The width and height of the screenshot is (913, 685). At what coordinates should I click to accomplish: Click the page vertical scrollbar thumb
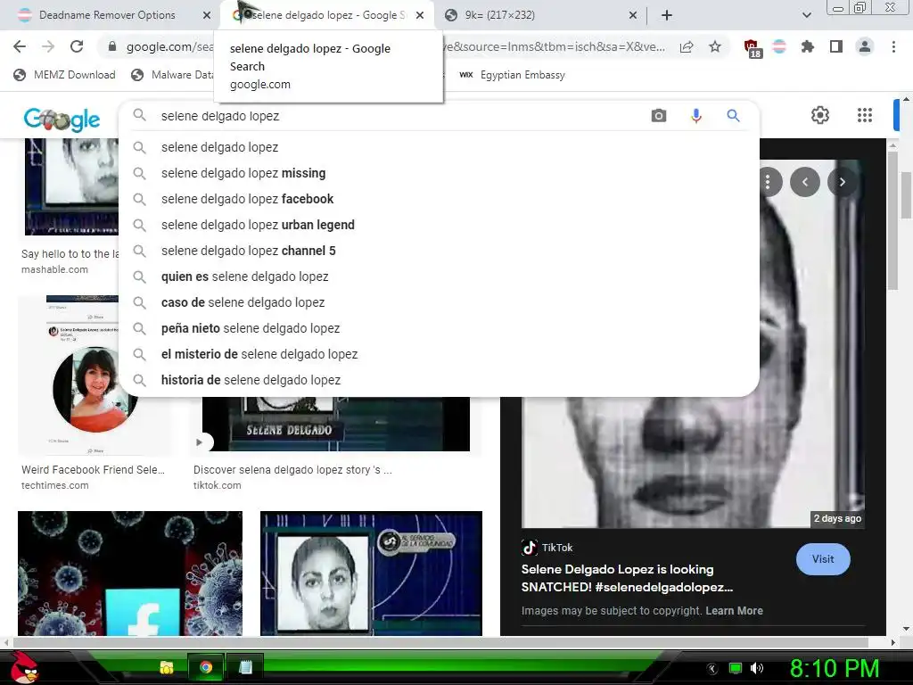pos(907,195)
